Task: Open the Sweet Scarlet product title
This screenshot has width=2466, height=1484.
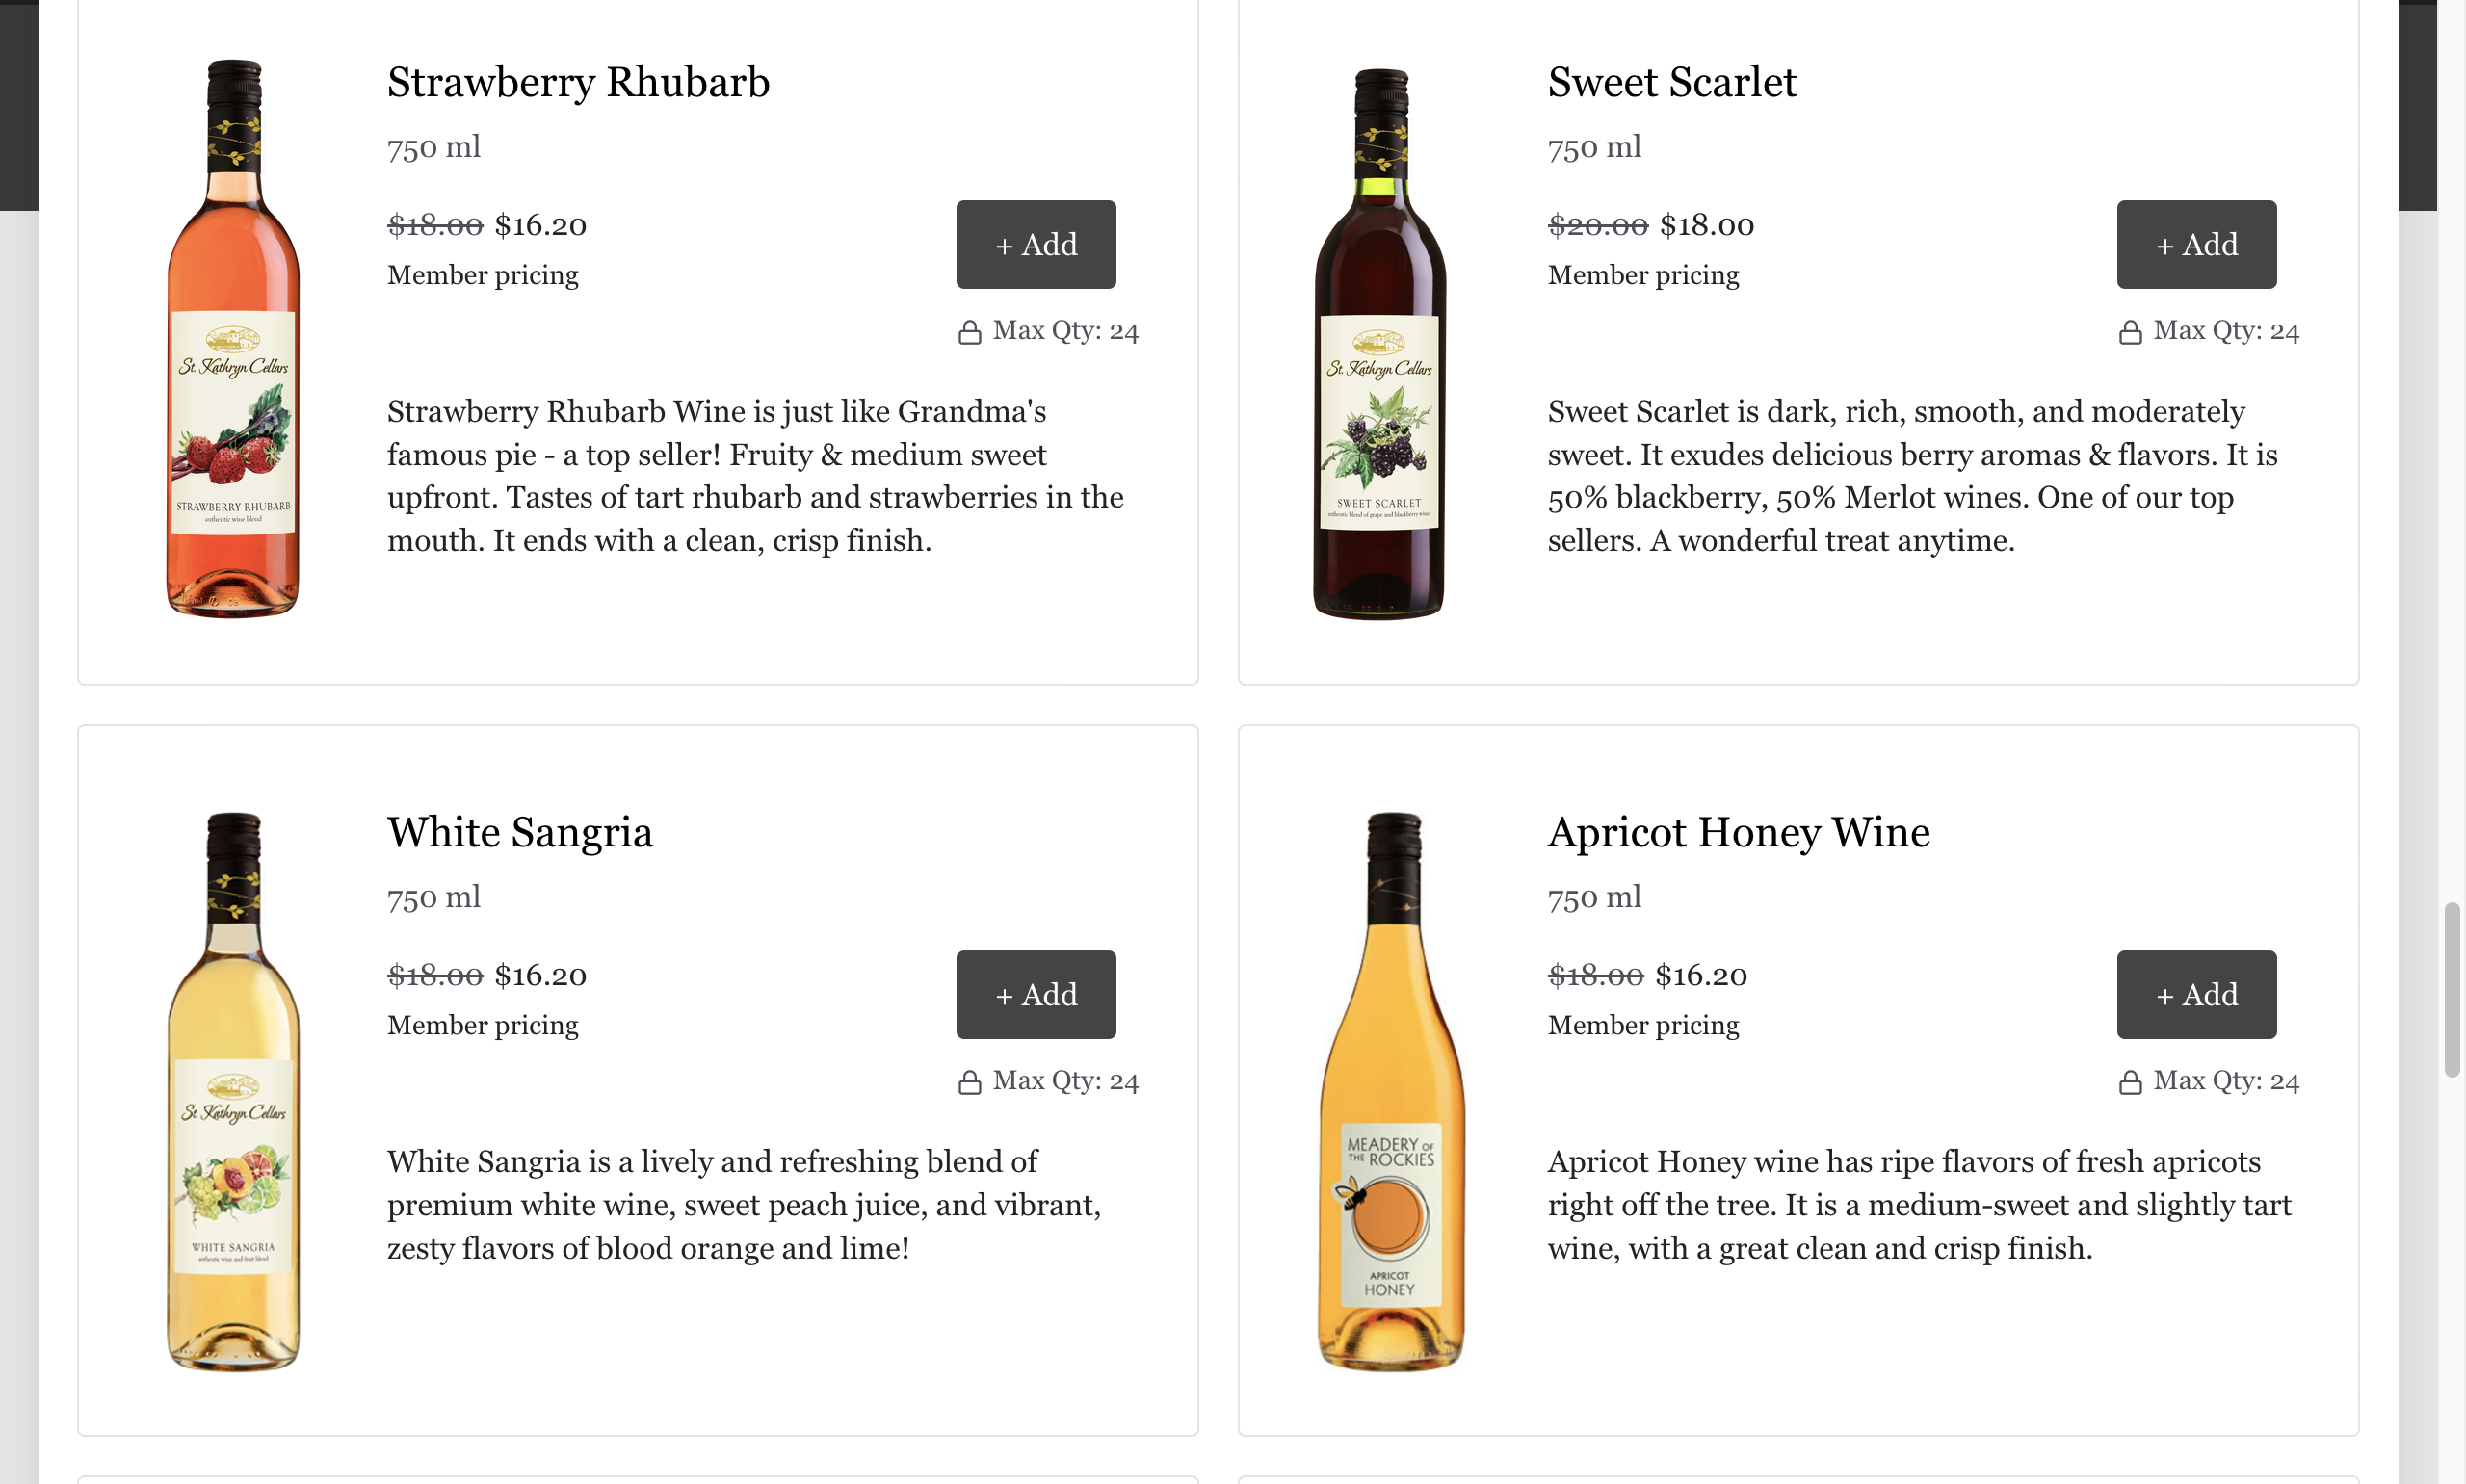Action: [1671, 82]
